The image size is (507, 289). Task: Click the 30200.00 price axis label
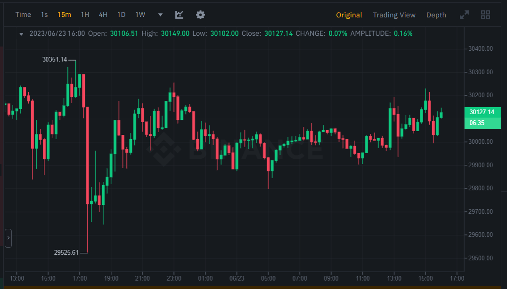tap(481, 95)
